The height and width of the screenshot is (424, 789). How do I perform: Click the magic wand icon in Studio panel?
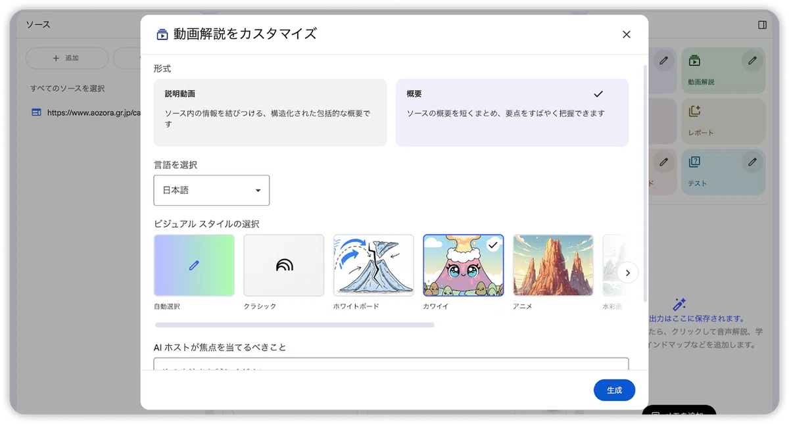(680, 304)
